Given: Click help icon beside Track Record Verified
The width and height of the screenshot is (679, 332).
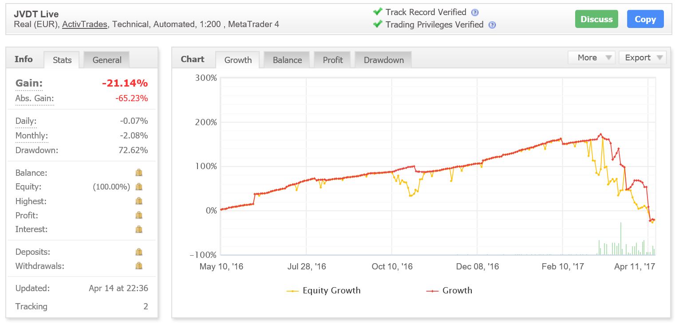Looking at the screenshot, I should (x=475, y=12).
